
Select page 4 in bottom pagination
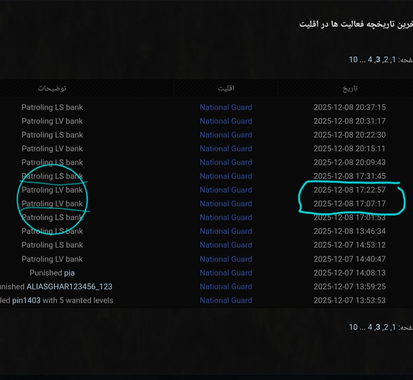pyautogui.click(x=370, y=327)
